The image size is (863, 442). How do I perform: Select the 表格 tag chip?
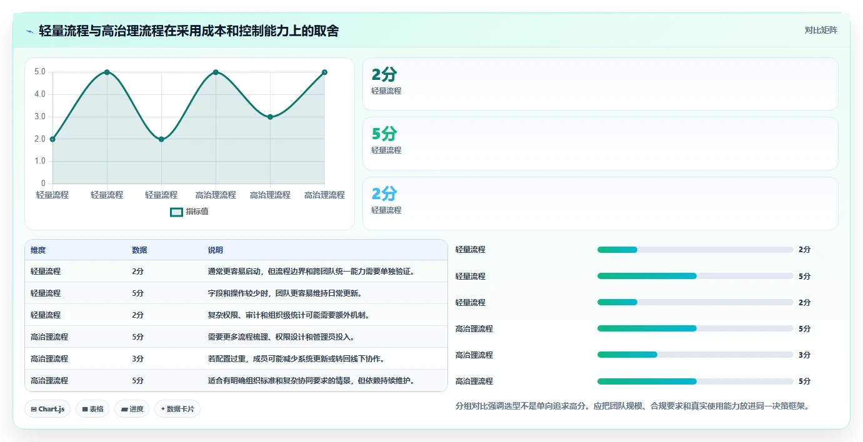[x=92, y=409]
